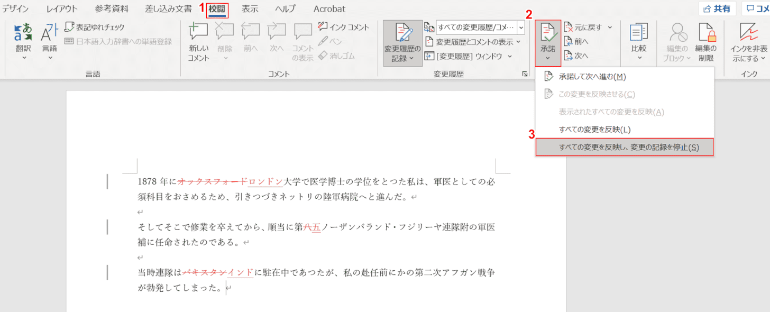The height and width of the screenshot is (312, 770).
Task: Go to previous change 前へ
Action: point(576,41)
